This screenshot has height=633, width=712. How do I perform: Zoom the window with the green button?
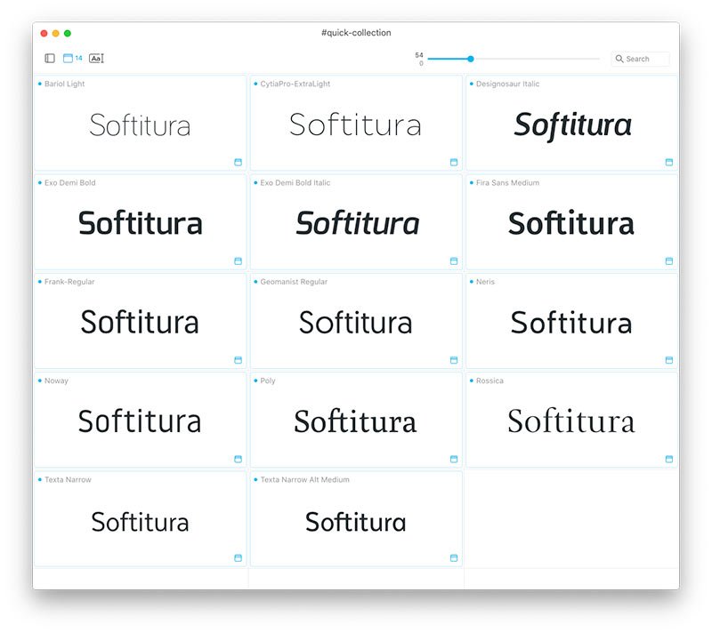coord(68,33)
